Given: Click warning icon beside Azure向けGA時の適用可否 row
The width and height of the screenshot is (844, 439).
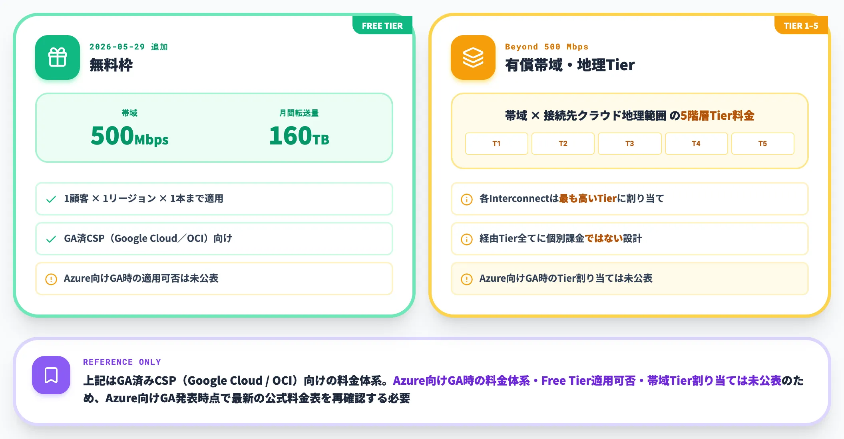Looking at the screenshot, I should [51, 279].
